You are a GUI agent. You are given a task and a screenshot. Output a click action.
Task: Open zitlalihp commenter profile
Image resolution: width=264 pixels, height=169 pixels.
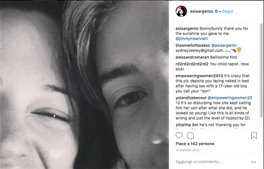coord(183,125)
